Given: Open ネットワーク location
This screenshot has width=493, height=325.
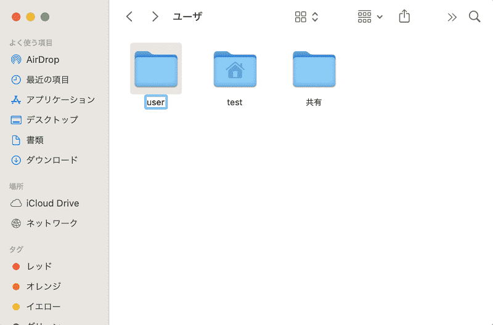Looking at the screenshot, I should click(44, 223).
